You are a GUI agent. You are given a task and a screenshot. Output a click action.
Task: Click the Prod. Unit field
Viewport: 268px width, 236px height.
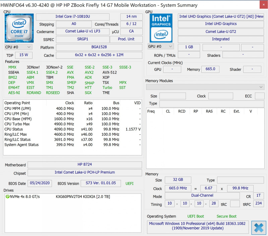tap(126, 39)
